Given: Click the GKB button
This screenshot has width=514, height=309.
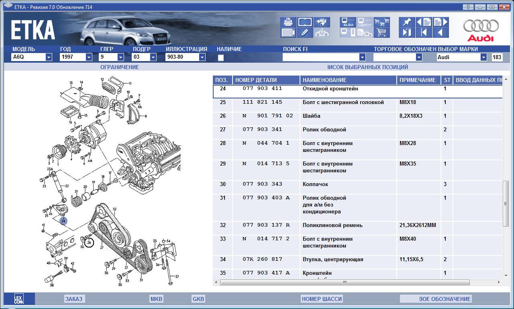Looking at the screenshot, I should [x=198, y=299].
